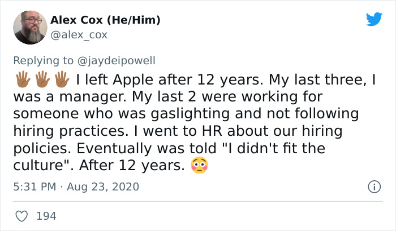This screenshot has height=231, width=396.
Task: Click the "Replying to" label
Action: (x=43, y=59)
